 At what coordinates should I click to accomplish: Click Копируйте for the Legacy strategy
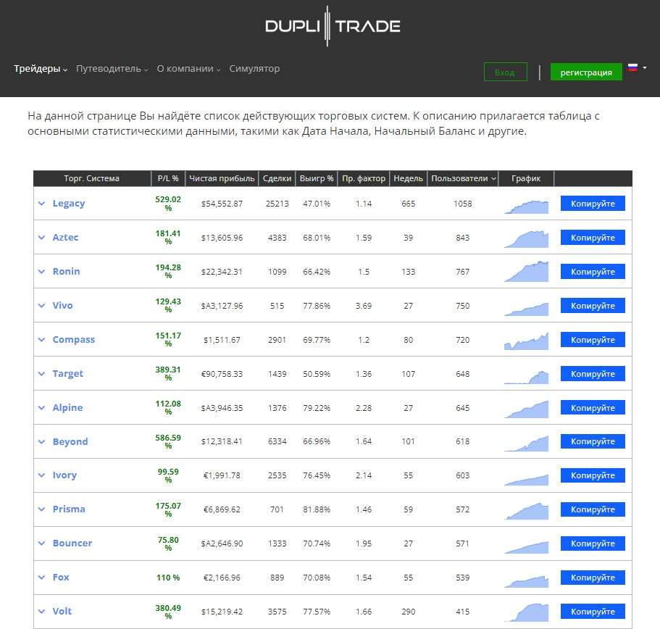coord(593,204)
